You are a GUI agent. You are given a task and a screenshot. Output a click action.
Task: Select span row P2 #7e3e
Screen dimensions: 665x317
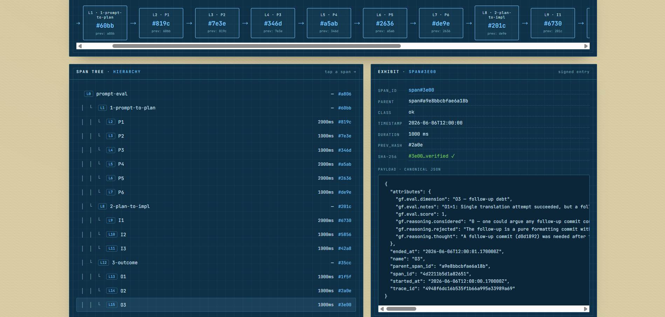(216, 136)
